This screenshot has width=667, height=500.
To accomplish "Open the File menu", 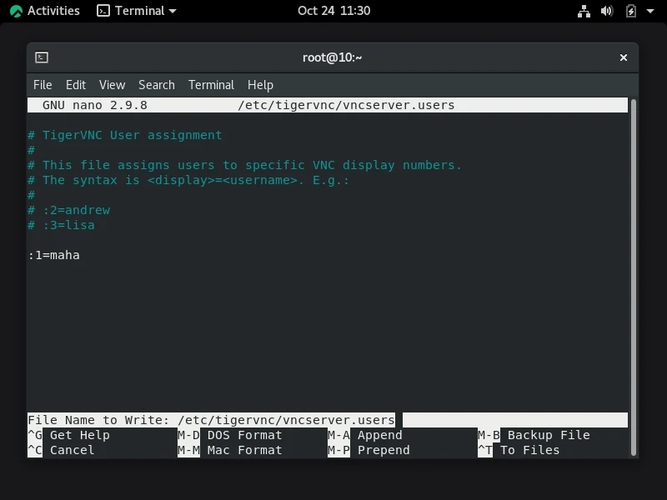I will click(x=43, y=84).
